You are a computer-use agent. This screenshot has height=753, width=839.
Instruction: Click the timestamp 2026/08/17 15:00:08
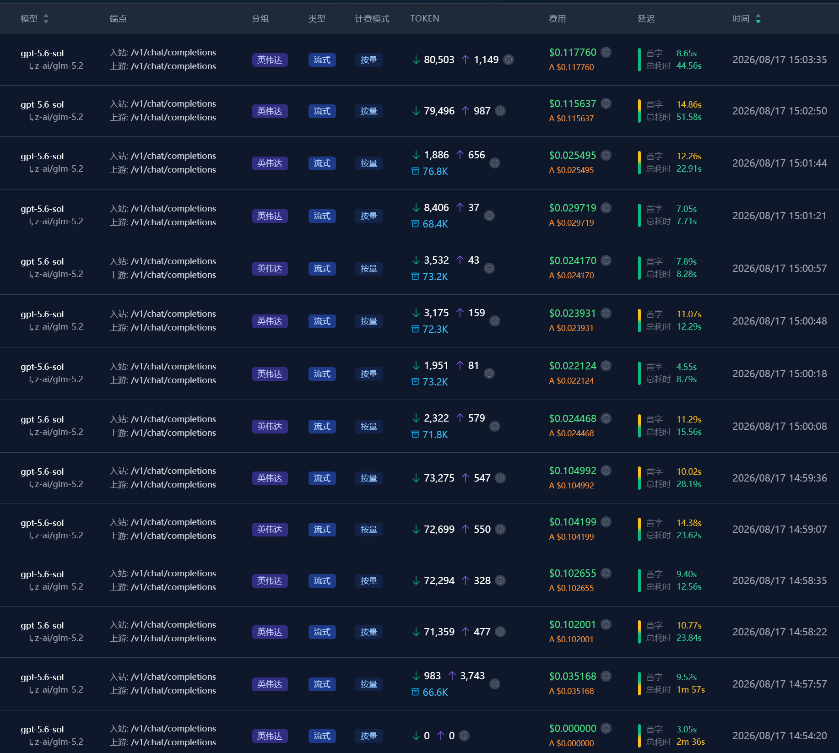click(x=779, y=427)
